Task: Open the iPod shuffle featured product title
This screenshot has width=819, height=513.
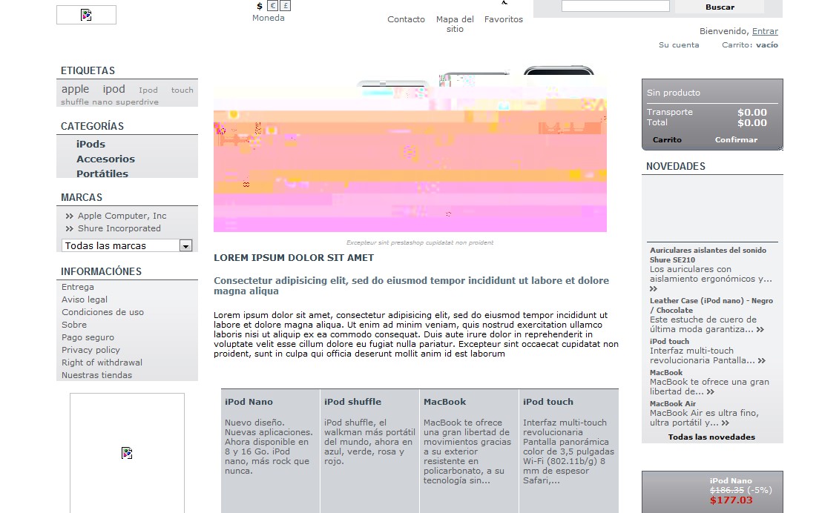Action: coord(352,402)
